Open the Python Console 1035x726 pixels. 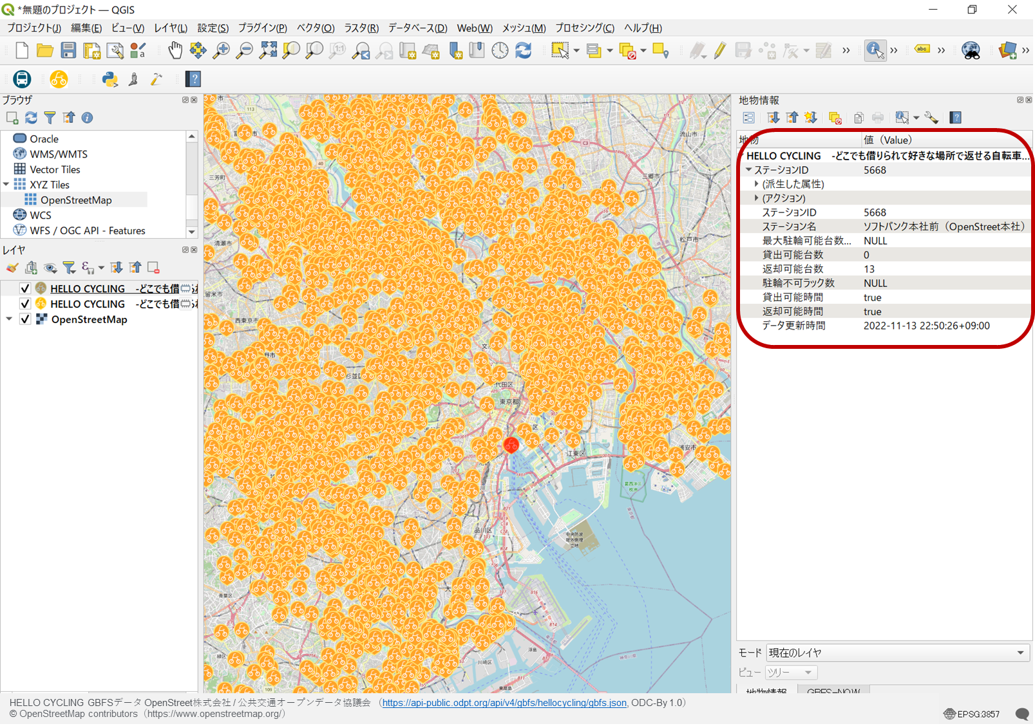coord(110,79)
